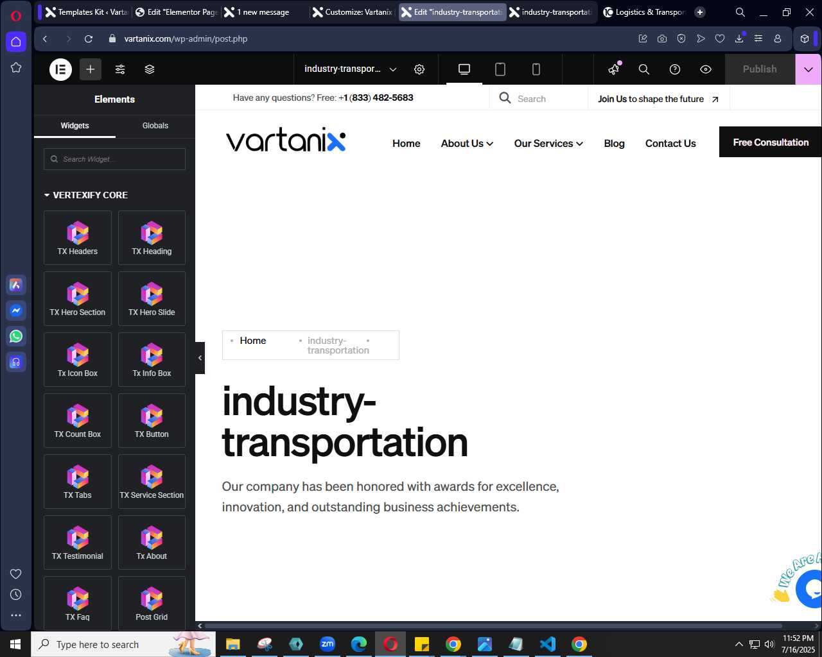Screen dimensions: 822x657
Task: Click the Add Element plus icon
Action: 91,69
